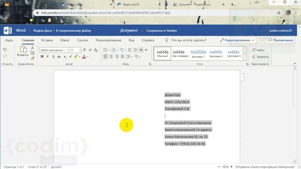The image size is (301, 169).
Task: Justify the paragraph text
Action: pos(122,56)
